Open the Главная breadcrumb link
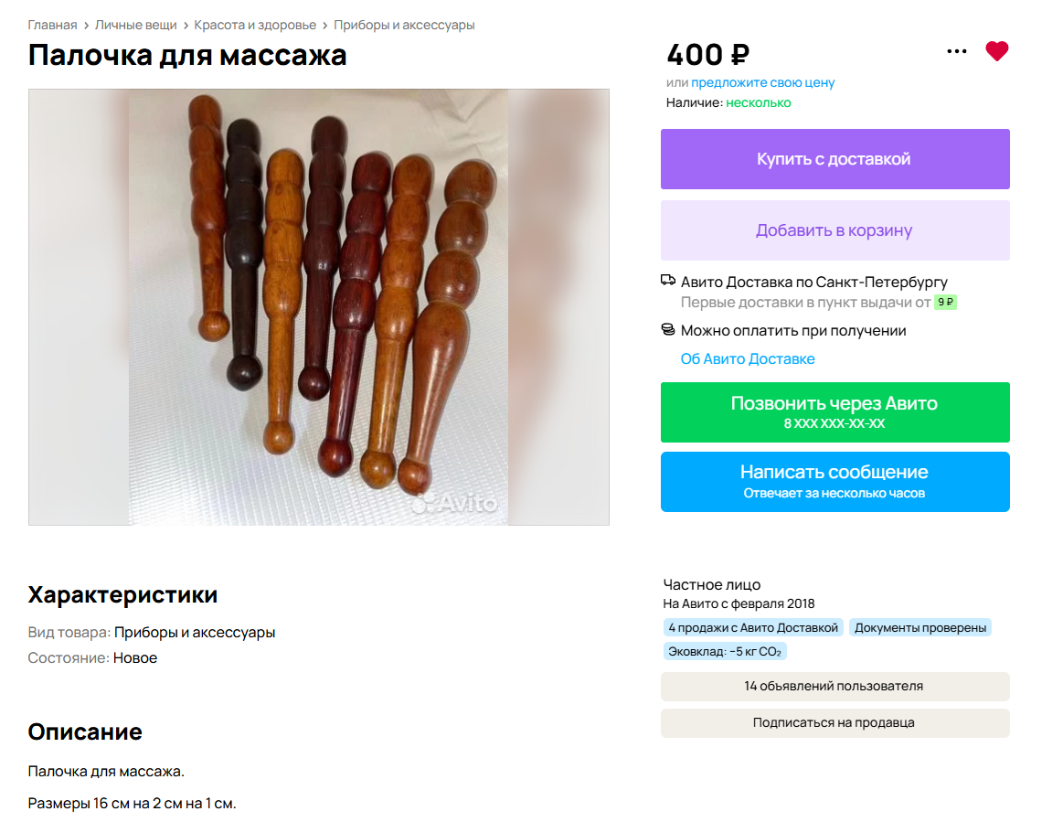The width and height of the screenshot is (1063, 822). coord(52,25)
